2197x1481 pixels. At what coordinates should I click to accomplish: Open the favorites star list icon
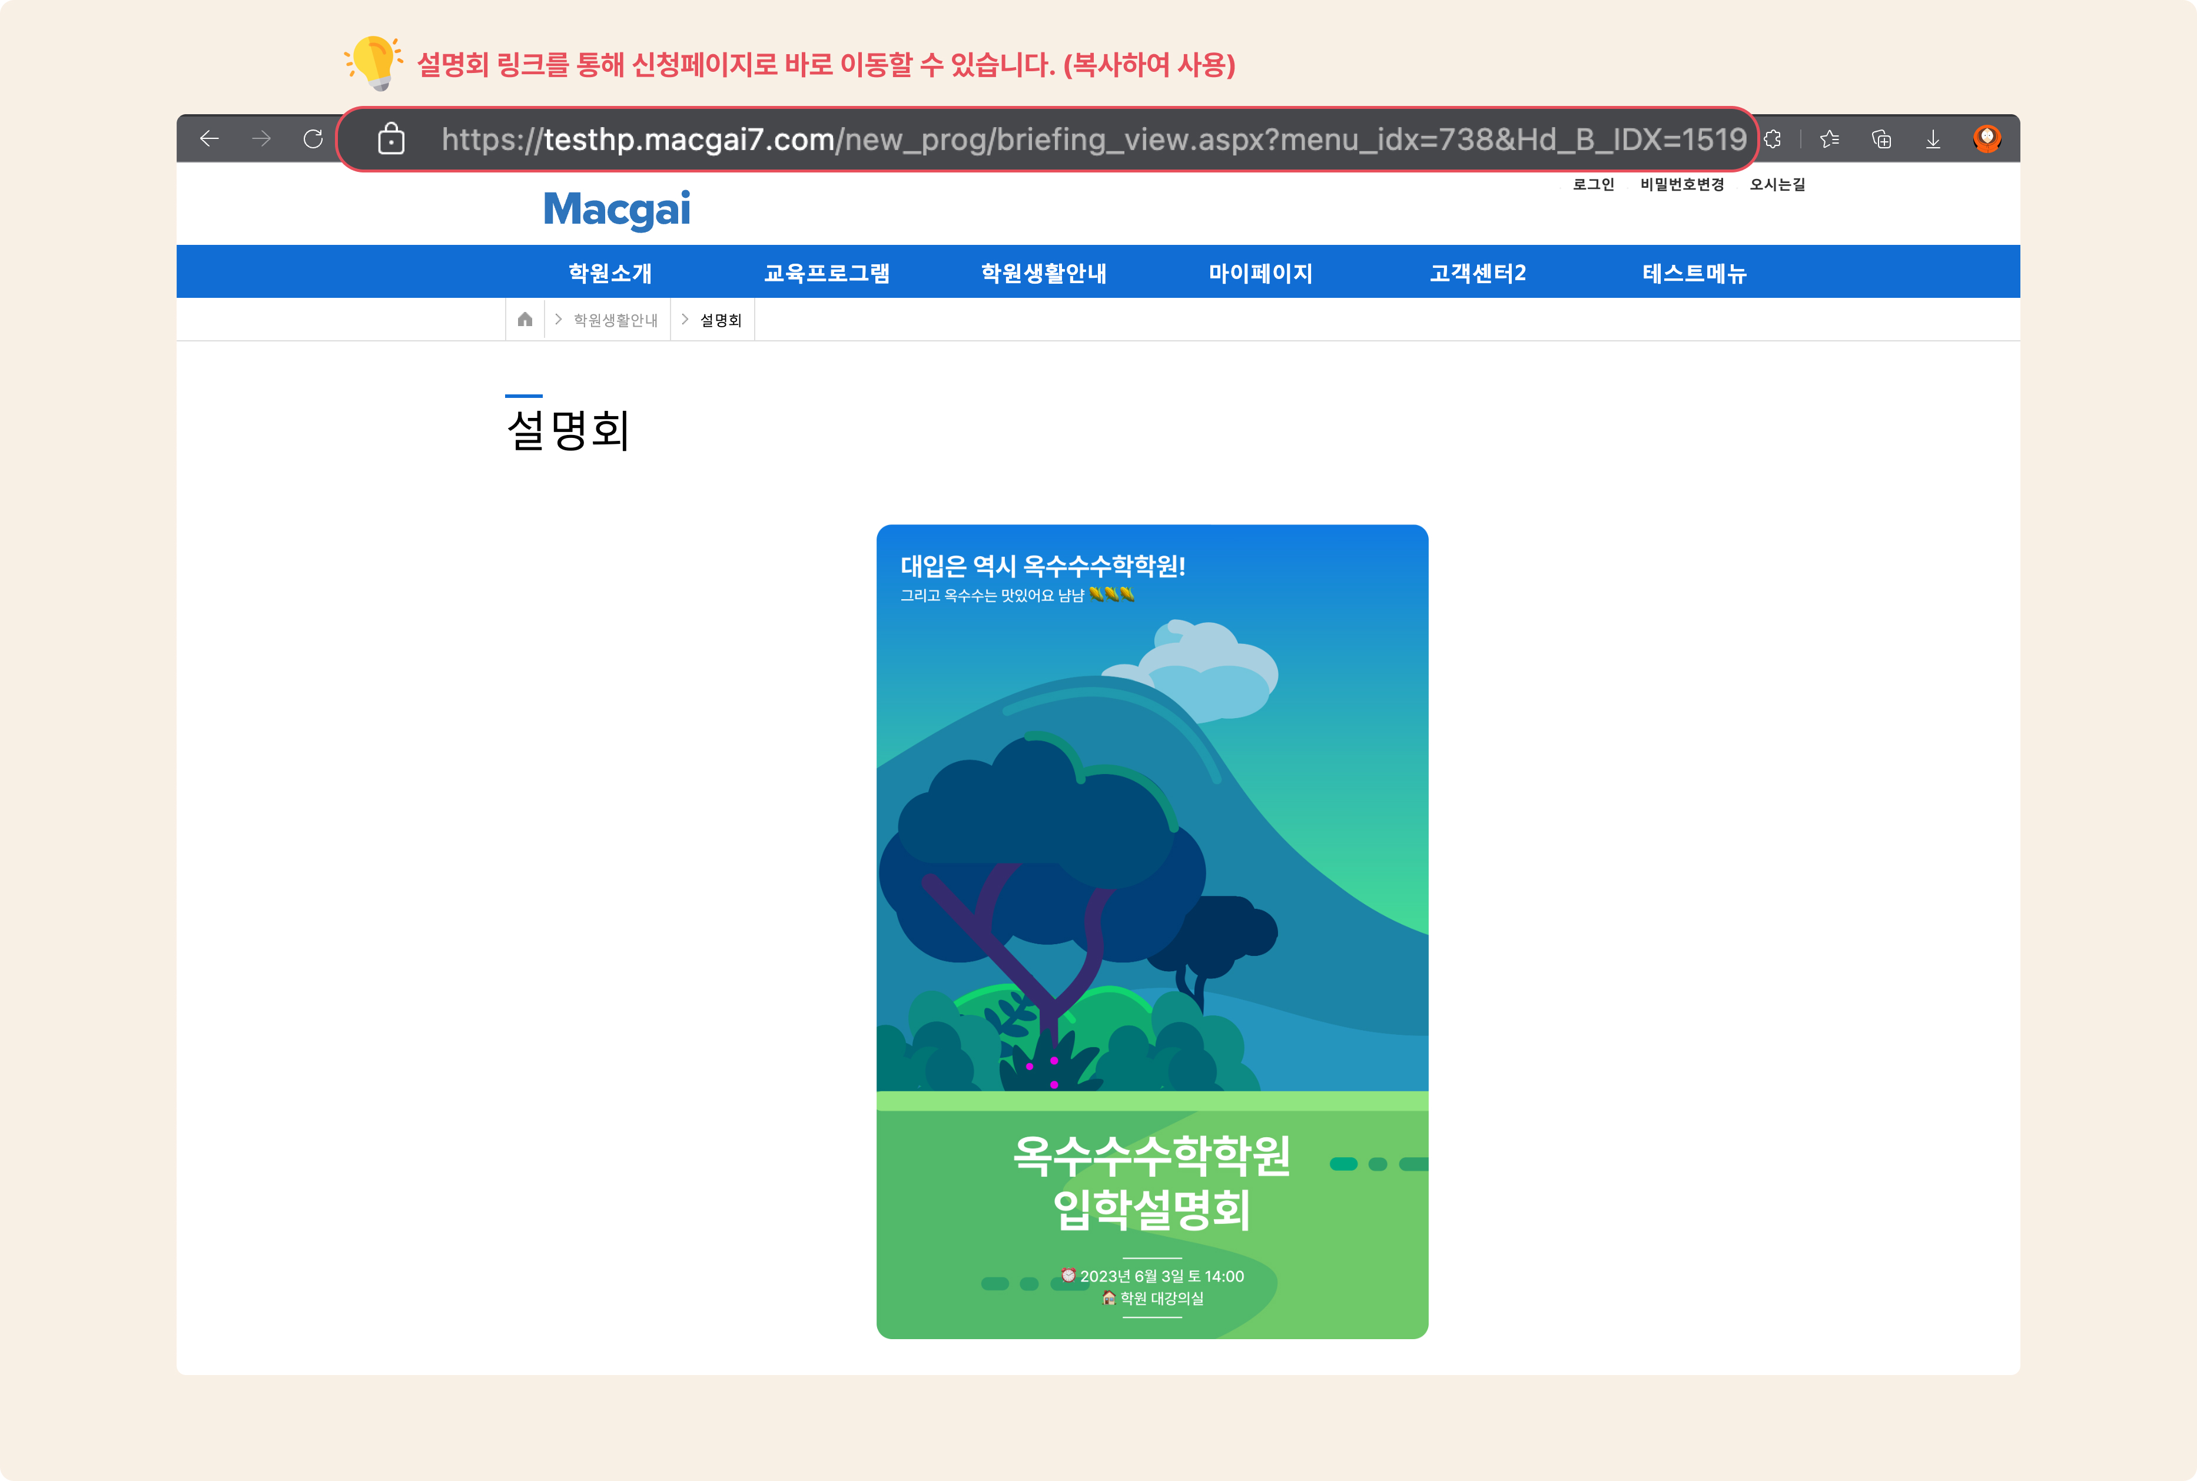coord(1830,140)
